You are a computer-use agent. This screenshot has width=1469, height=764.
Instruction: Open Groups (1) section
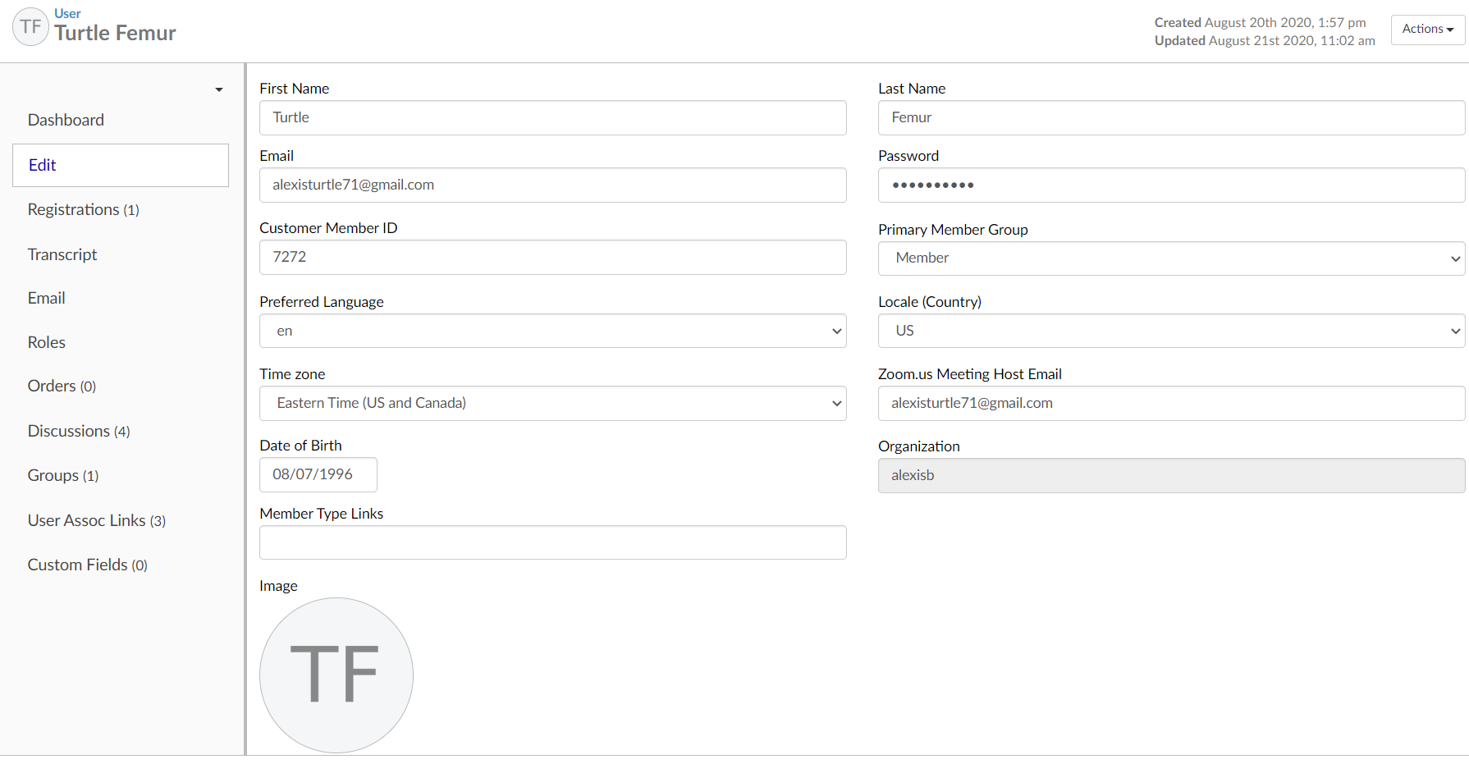(x=63, y=475)
